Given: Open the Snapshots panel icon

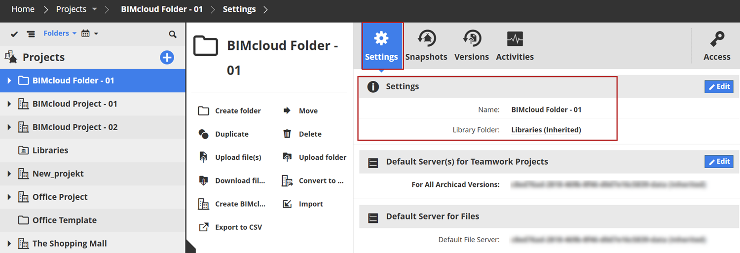Looking at the screenshot, I should tap(426, 38).
